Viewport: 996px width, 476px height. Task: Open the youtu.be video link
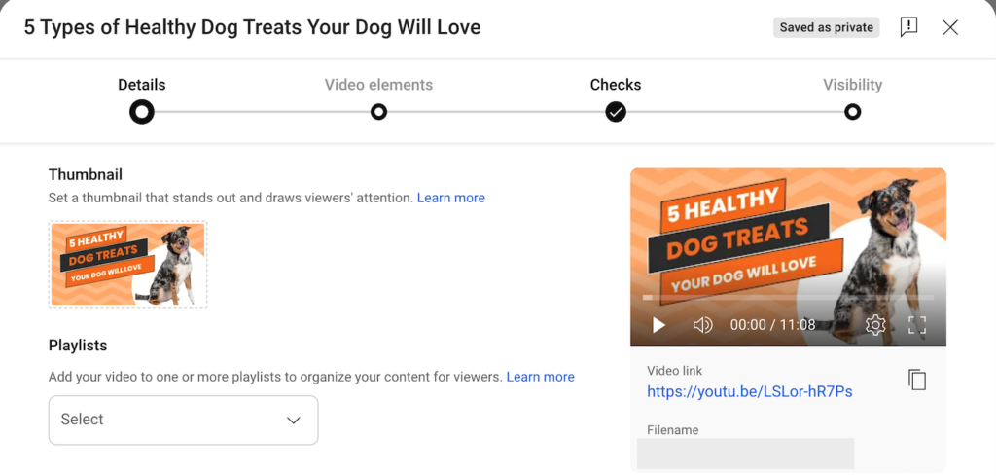point(750,391)
